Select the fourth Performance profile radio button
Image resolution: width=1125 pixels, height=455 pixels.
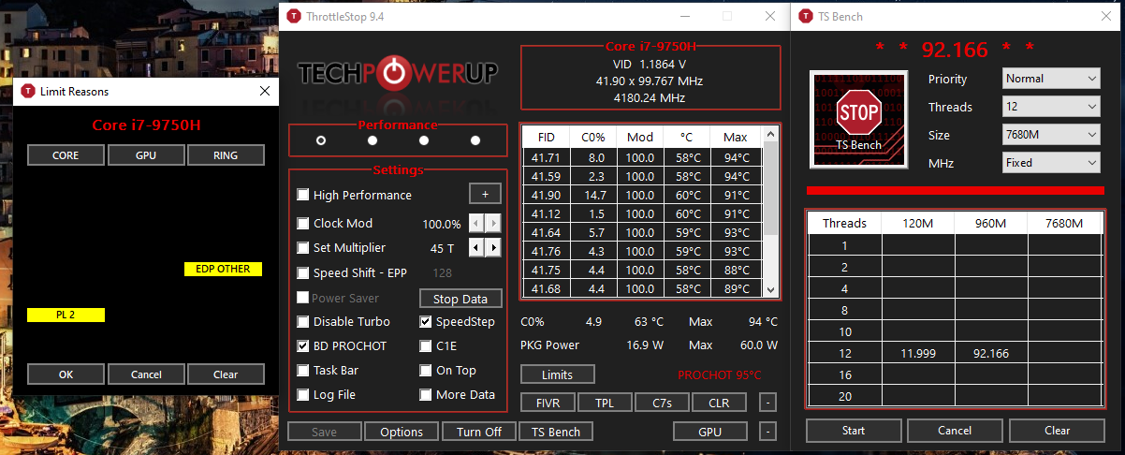(x=475, y=140)
